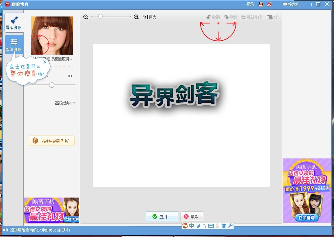Open 提意见 feedback
This screenshot has width=334, height=237.
tap(291, 4)
